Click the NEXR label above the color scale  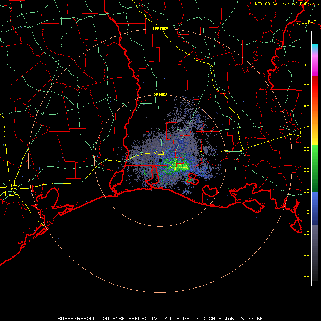(x=314, y=21)
